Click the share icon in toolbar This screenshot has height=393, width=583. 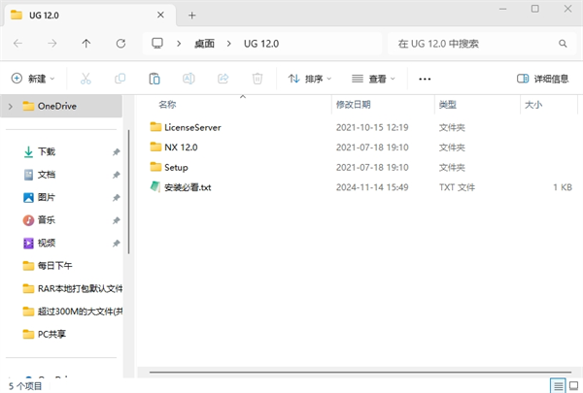click(223, 79)
